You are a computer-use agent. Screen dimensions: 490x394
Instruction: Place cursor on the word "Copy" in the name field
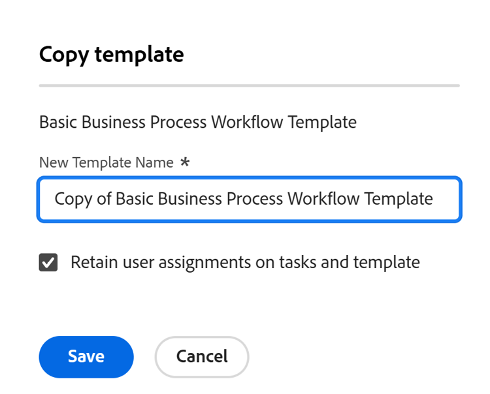pyautogui.click(x=73, y=199)
